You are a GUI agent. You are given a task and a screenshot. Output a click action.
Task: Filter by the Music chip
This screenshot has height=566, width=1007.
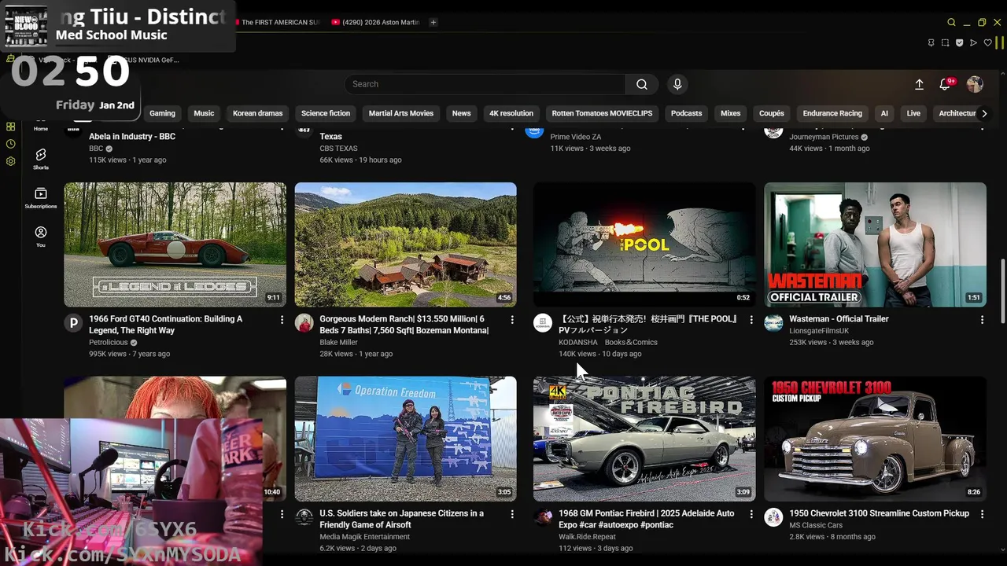(204, 113)
